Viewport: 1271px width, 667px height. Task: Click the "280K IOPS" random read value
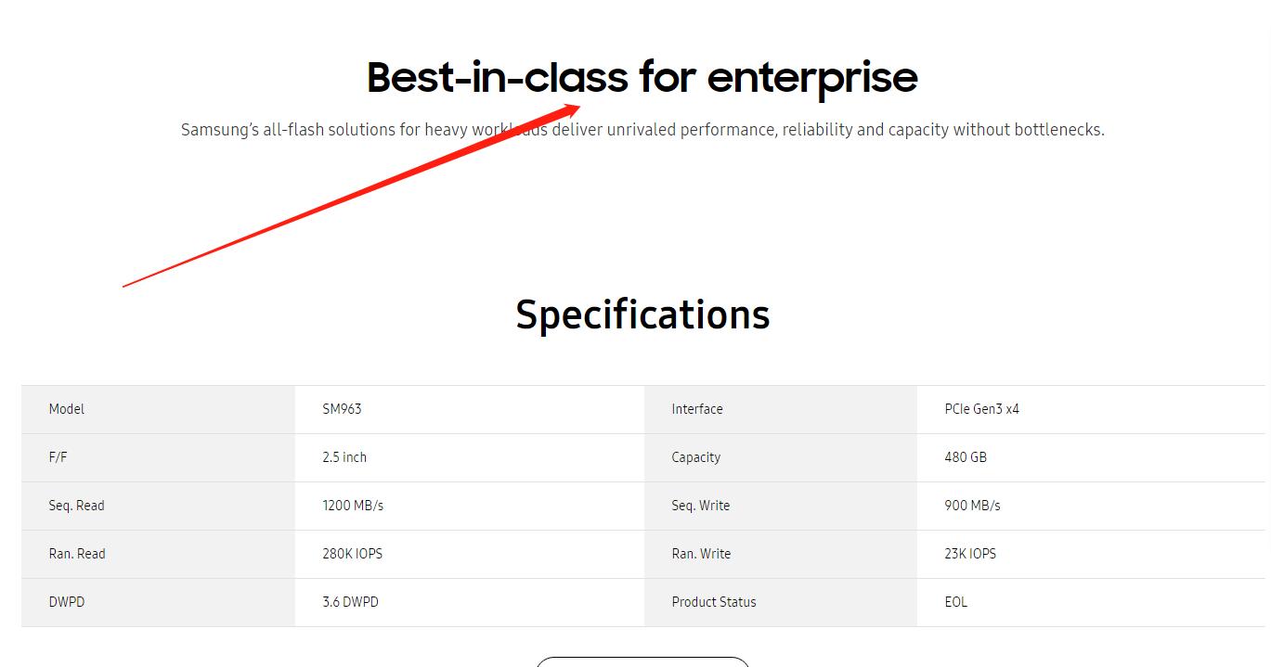pyautogui.click(x=353, y=554)
